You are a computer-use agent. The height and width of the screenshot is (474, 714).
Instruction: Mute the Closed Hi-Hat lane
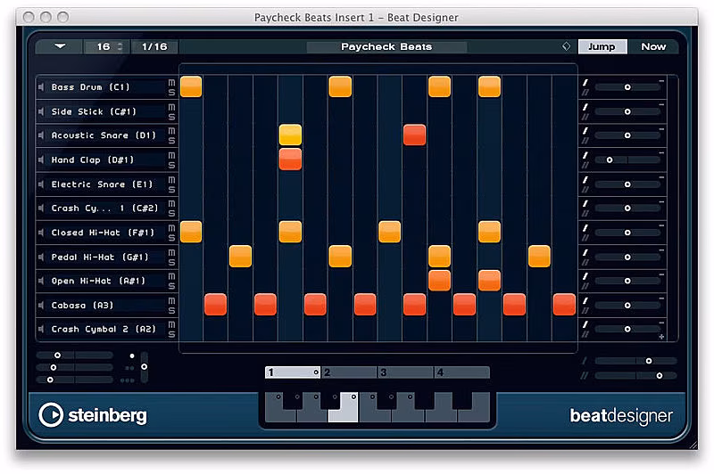171,227
